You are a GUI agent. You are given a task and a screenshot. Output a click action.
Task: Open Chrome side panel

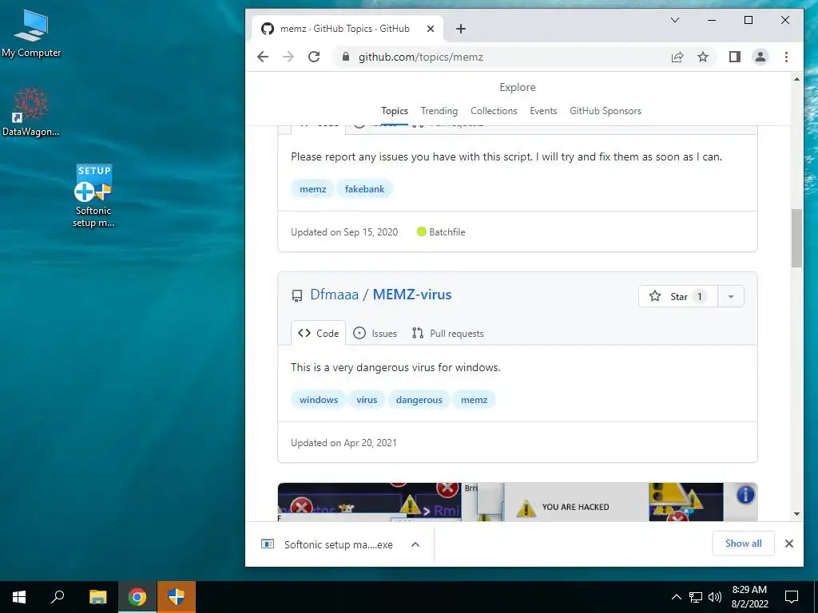tap(735, 57)
